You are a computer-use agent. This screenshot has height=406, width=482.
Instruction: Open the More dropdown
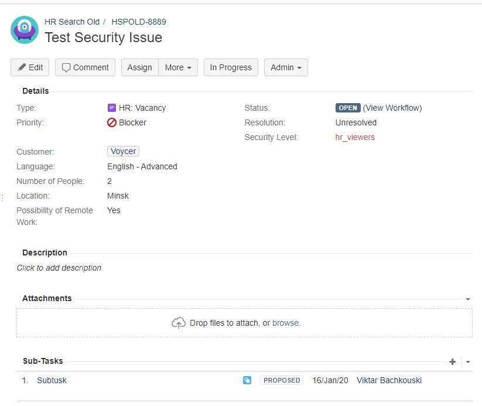tap(177, 67)
